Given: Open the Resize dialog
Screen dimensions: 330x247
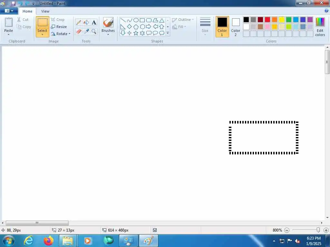Looking at the screenshot, I should click(59, 27).
